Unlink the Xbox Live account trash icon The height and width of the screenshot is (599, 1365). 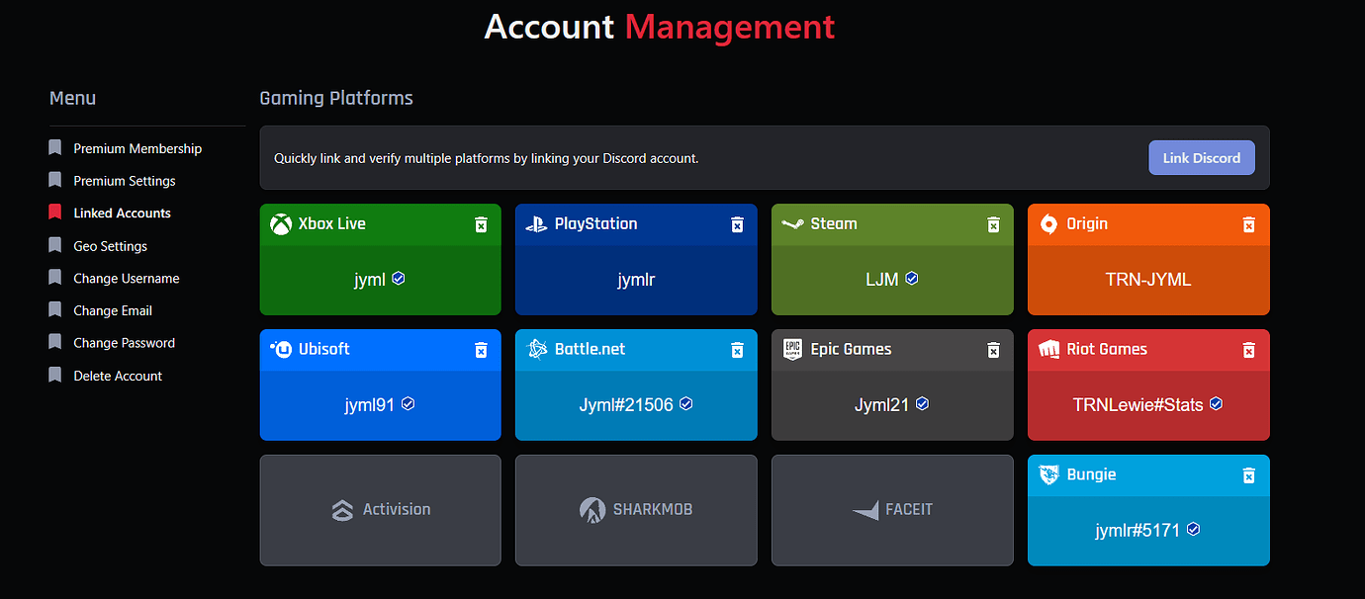click(481, 224)
